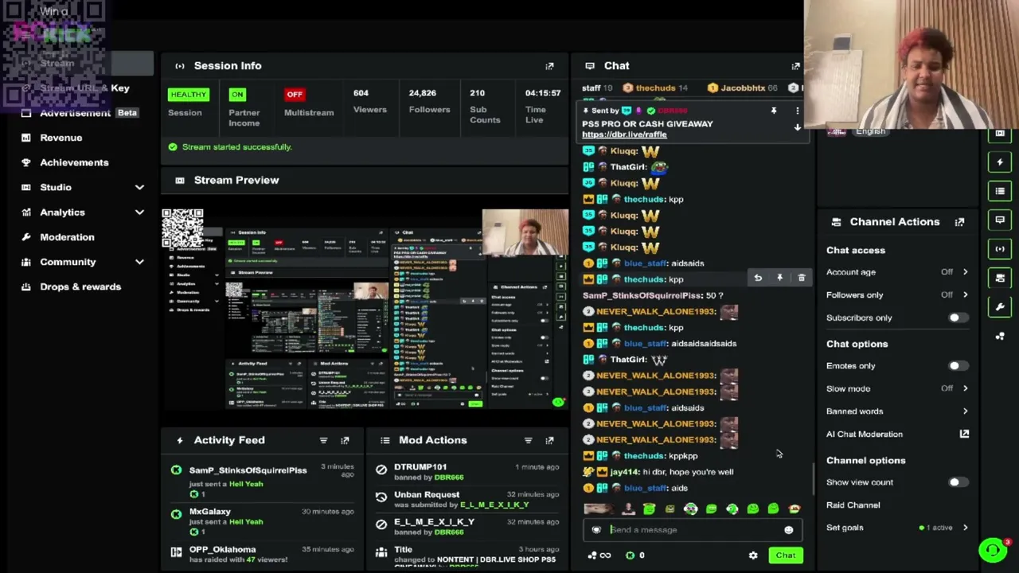1019x573 pixels.
Task: Click SamP_StinksOfSquirrelPiss in Activity Feed
Action: coord(248,470)
